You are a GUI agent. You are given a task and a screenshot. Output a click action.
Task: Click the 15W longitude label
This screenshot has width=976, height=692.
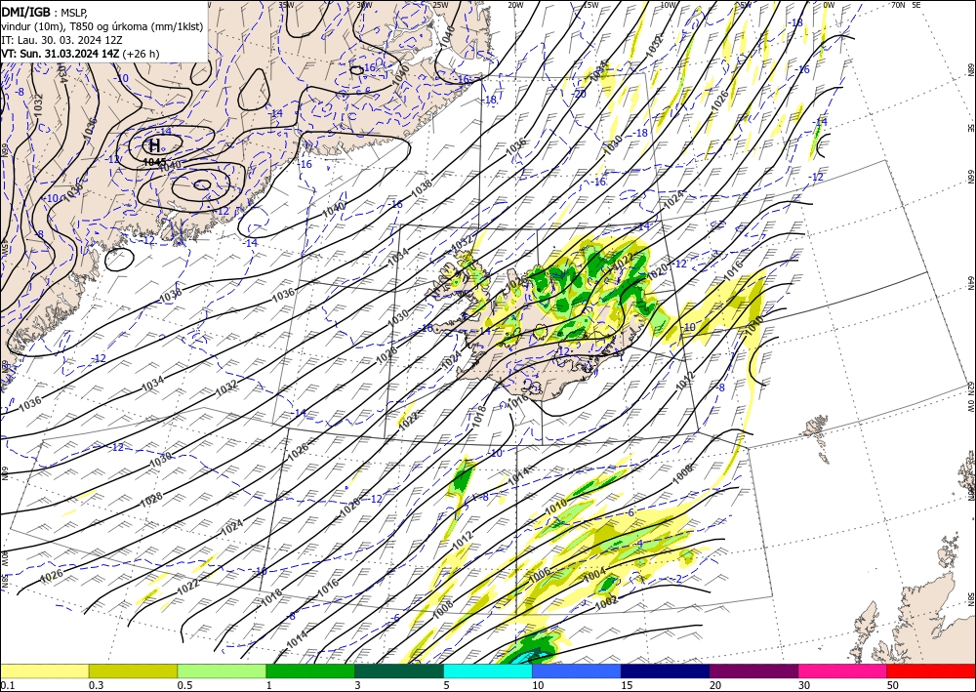click(590, 5)
